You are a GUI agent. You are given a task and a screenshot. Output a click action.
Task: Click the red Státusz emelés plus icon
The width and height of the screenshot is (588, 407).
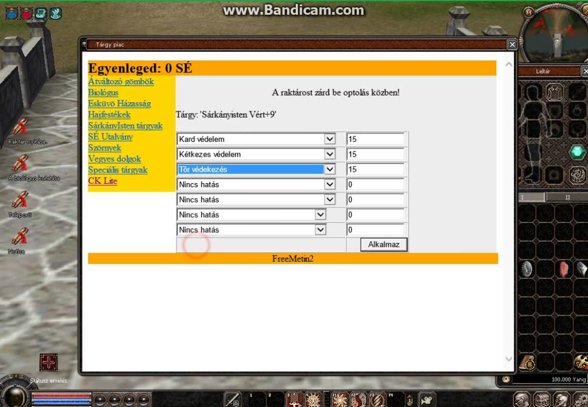49,362
